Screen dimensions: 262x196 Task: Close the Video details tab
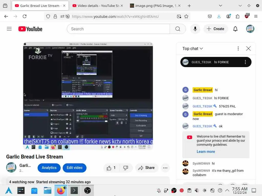(x=122, y=6)
